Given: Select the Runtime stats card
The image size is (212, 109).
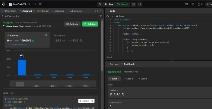Looking at the screenshot, I should [x=27, y=40].
